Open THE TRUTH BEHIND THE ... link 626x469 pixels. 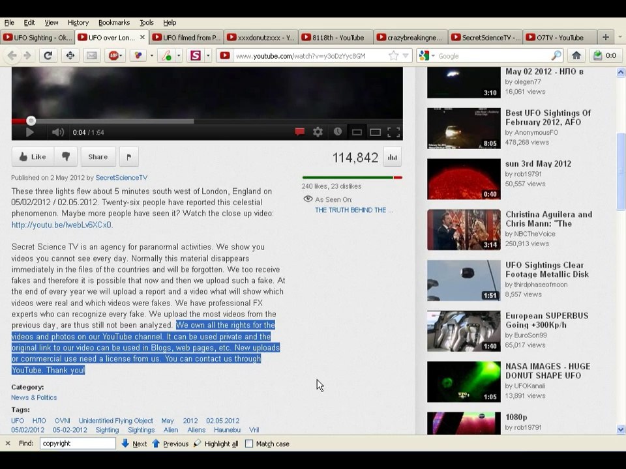353,210
